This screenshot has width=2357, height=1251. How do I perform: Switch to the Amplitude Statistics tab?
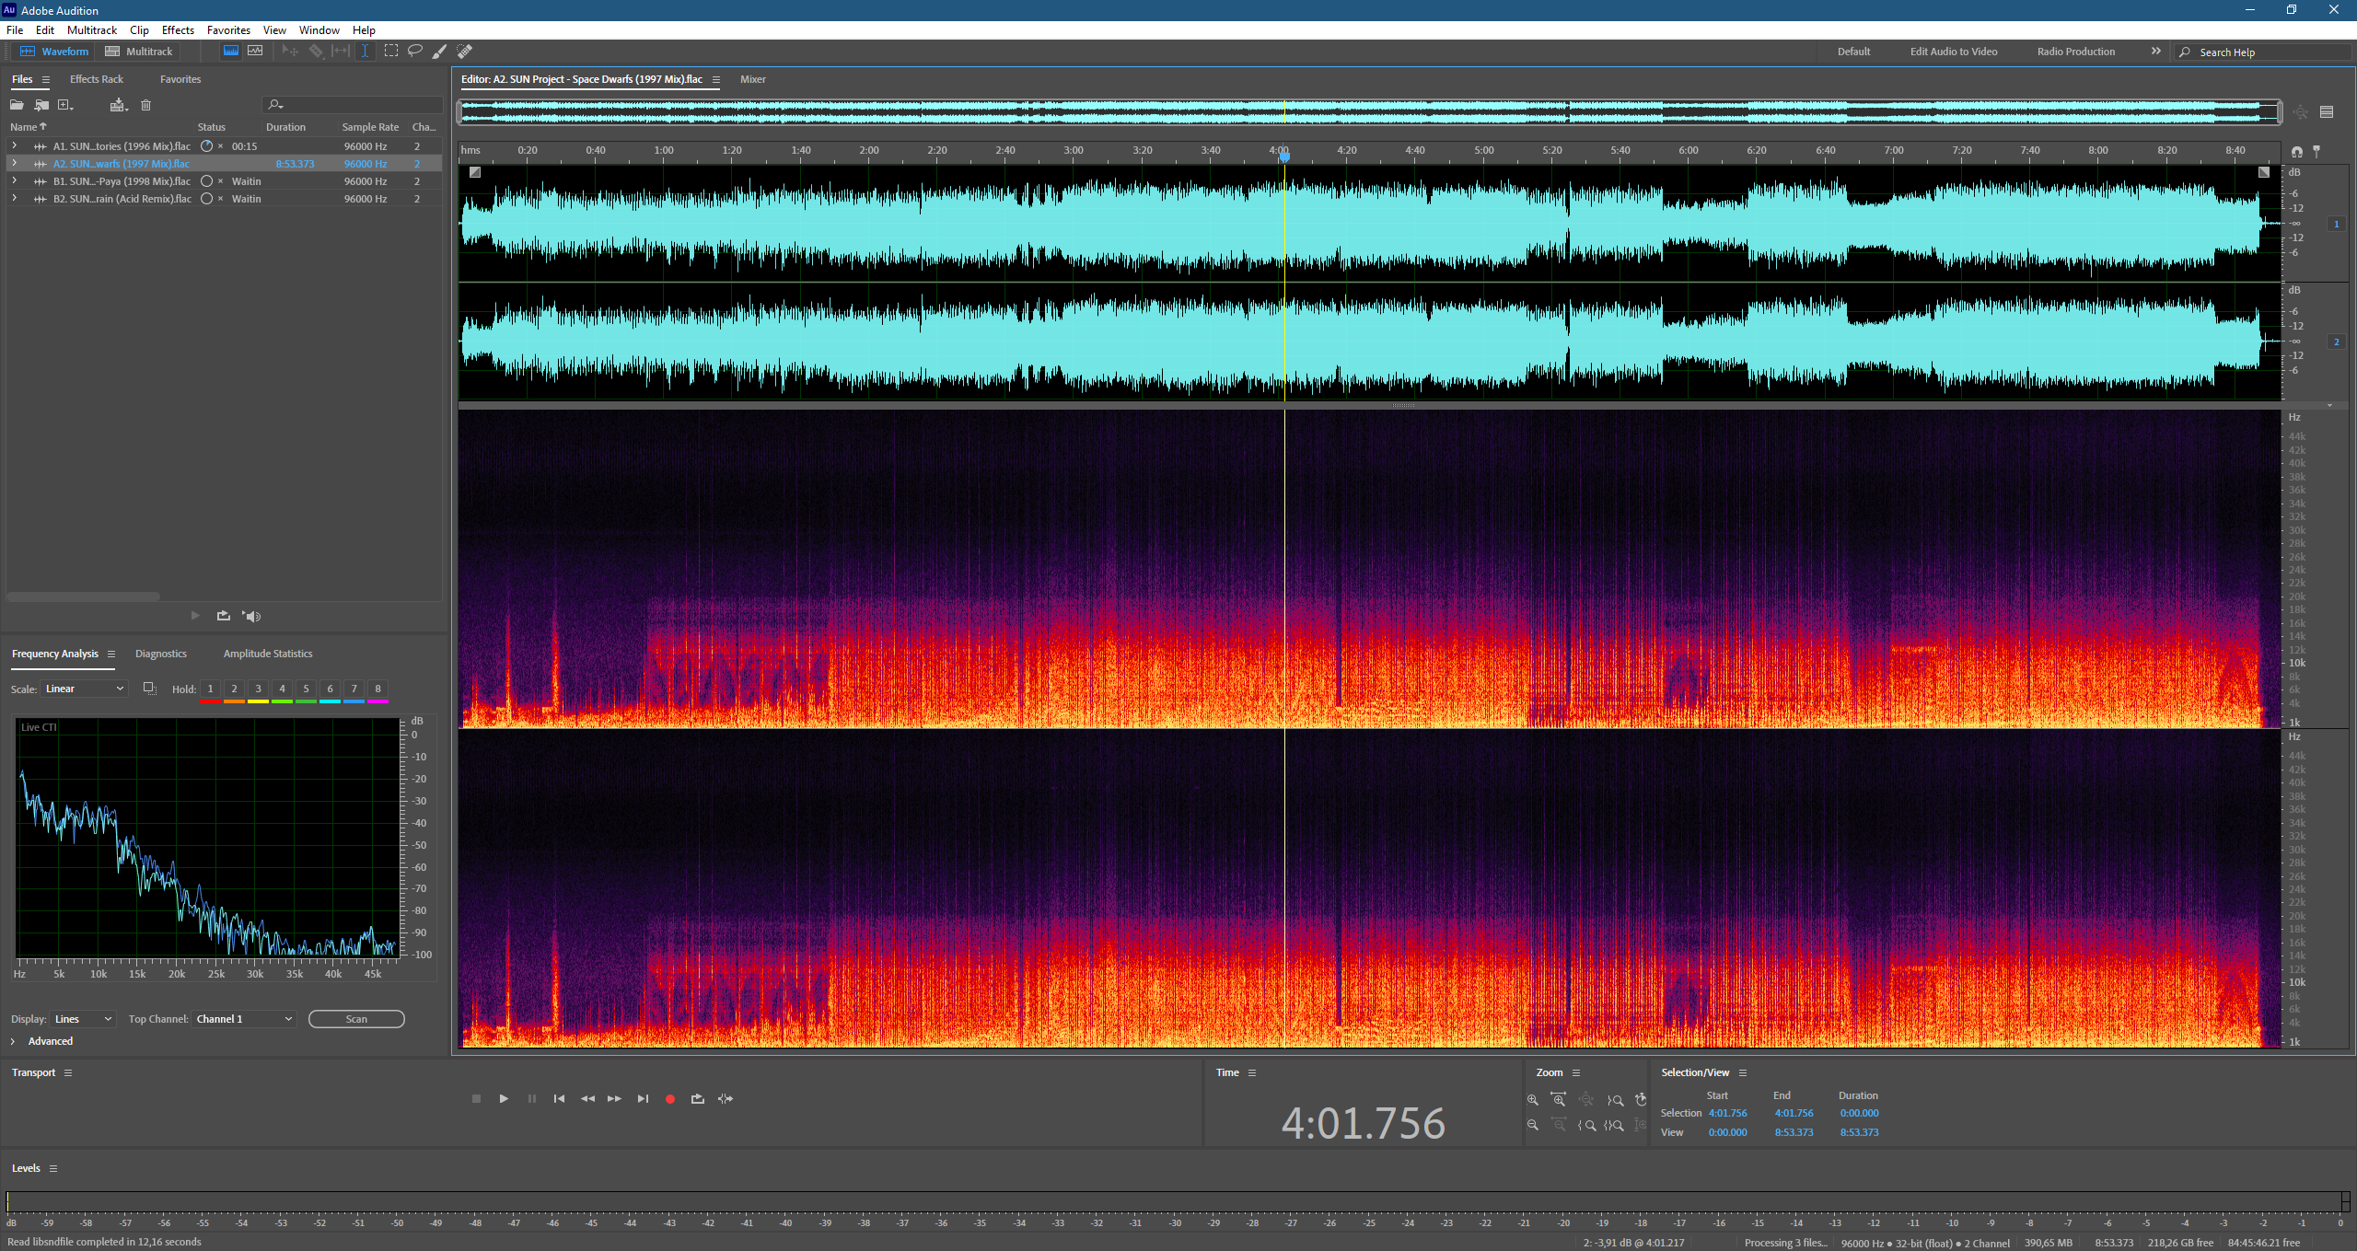(x=268, y=654)
